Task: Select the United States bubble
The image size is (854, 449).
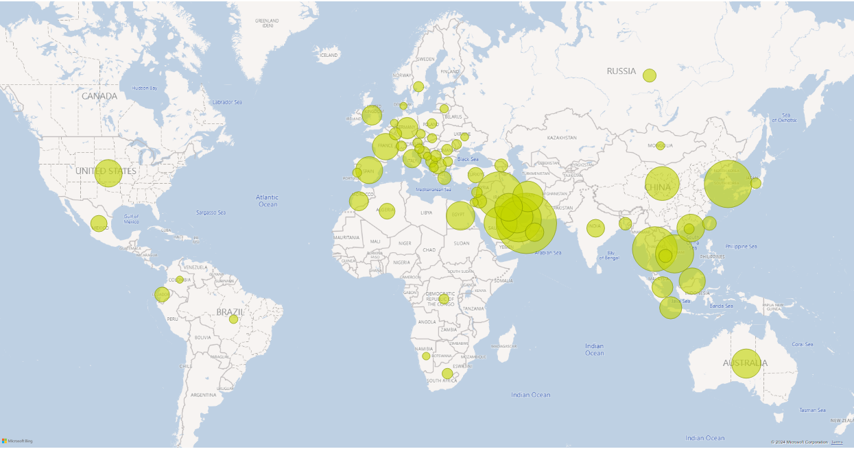Action: (x=108, y=173)
